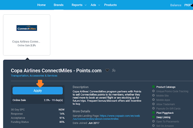Click the Funding Status label
Image resolution: width=193 pixels, height=128 pixels.
[x=20, y=122]
